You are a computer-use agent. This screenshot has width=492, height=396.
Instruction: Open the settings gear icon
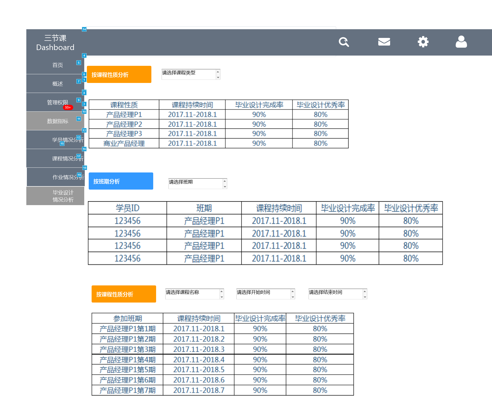[423, 42]
